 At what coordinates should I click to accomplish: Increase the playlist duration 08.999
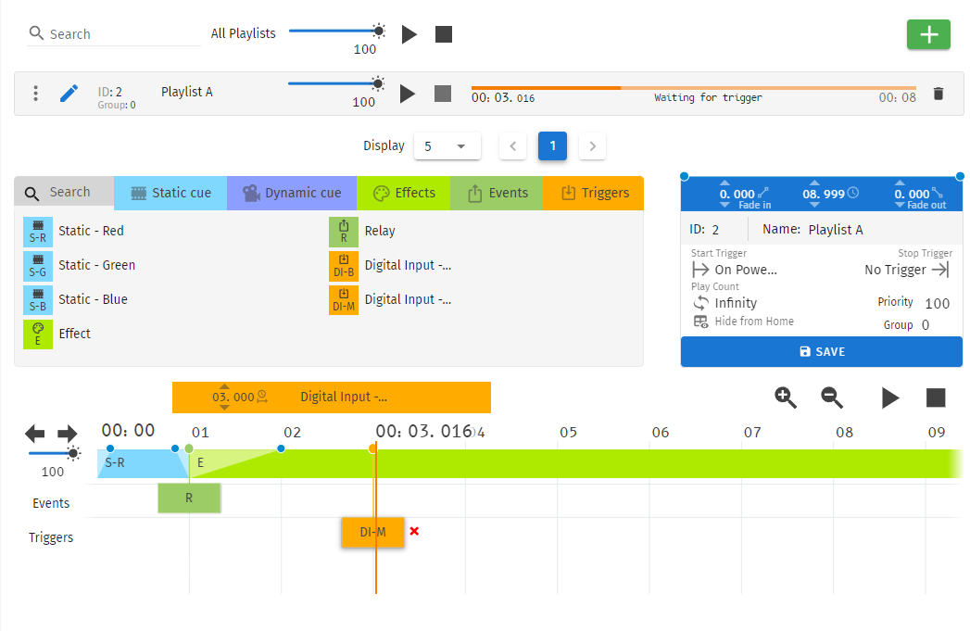pos(814,183)
